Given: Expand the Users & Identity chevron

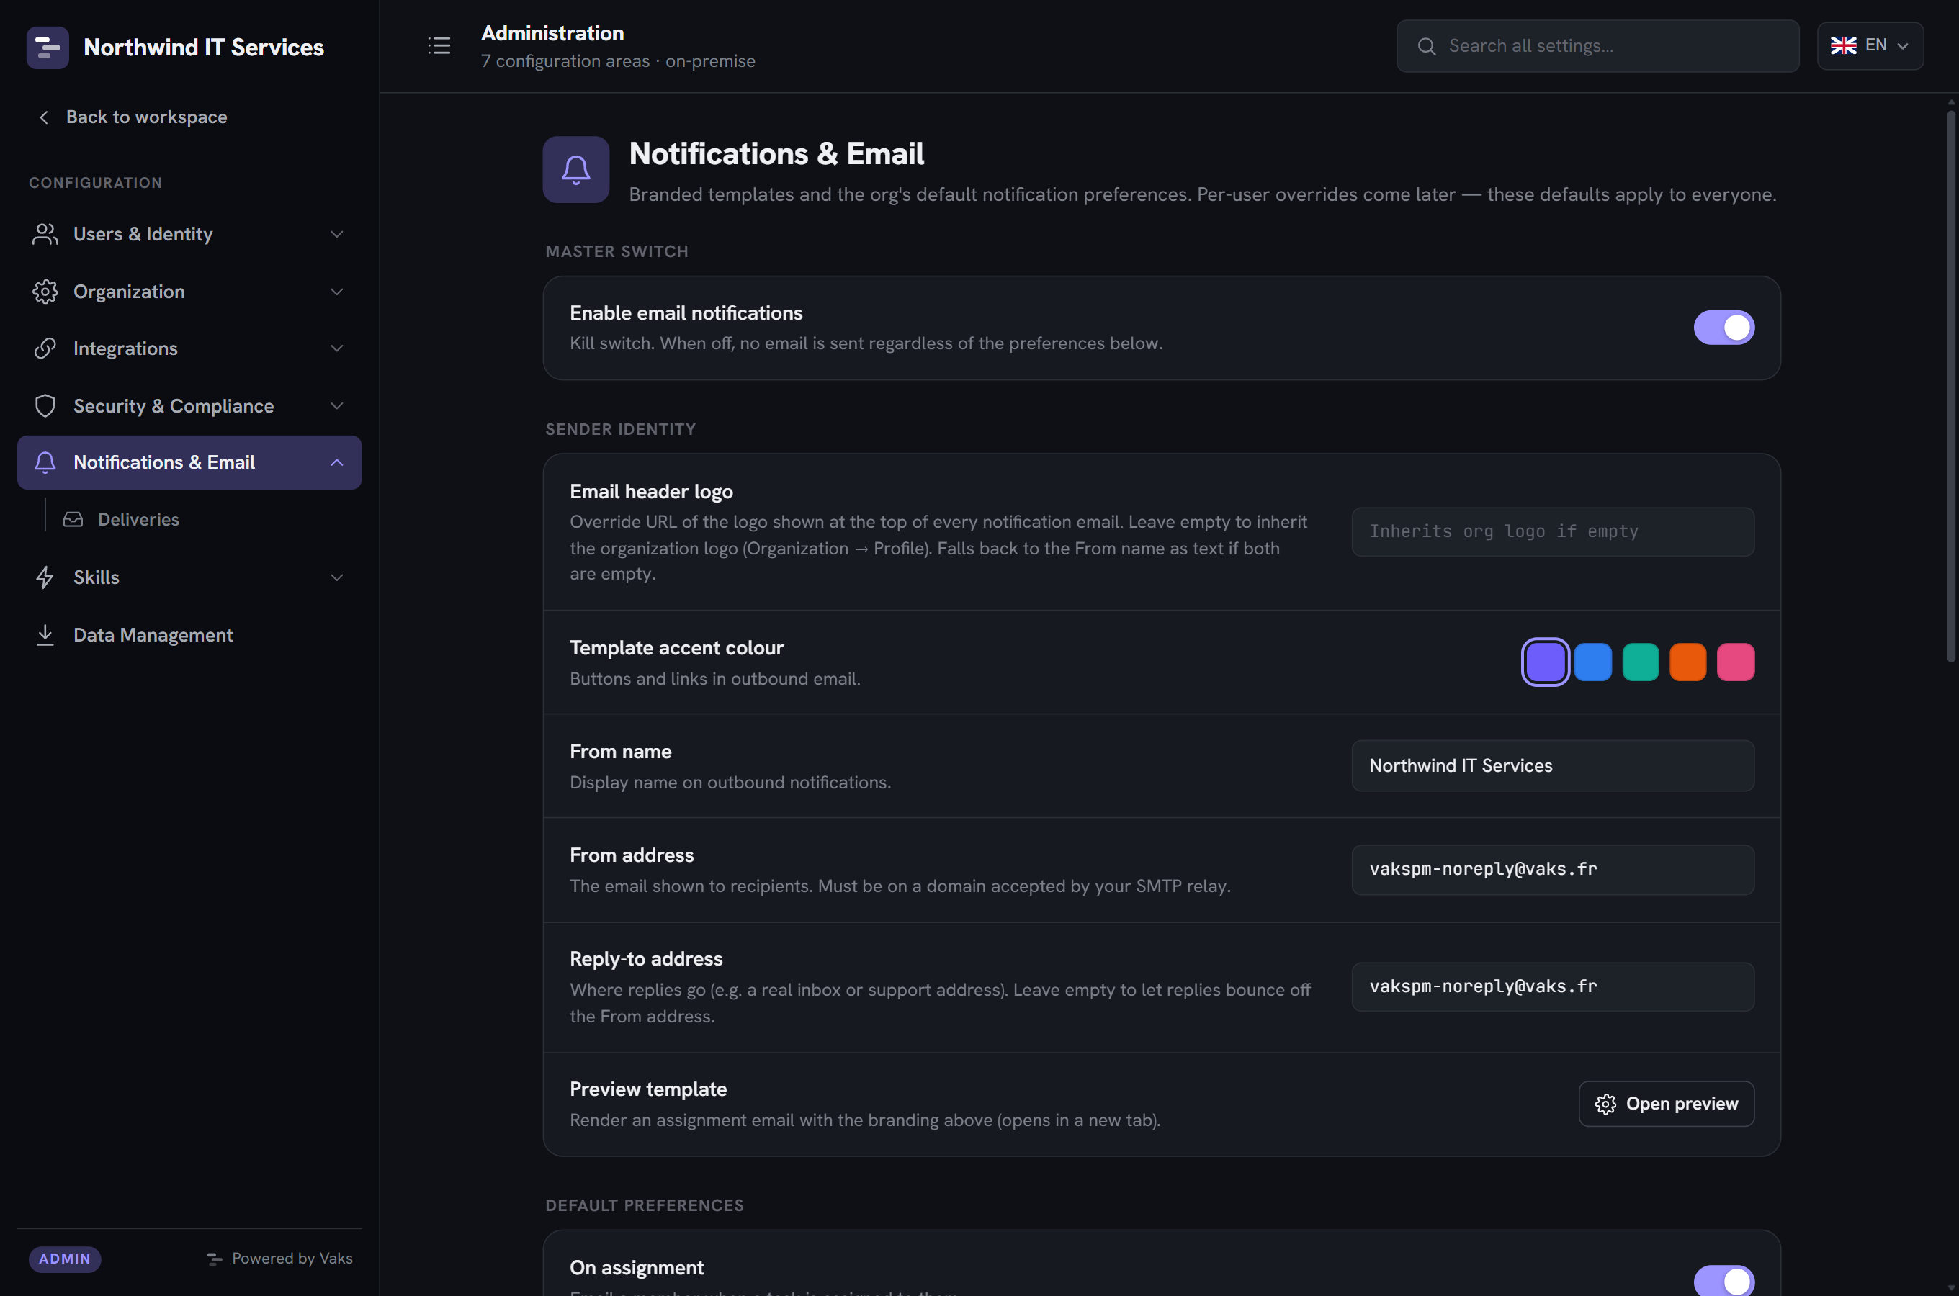Looking at the screenshot, I should point(336,234).
